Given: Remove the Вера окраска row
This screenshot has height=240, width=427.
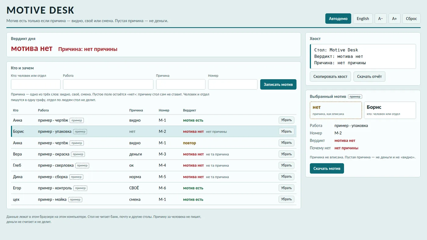Looking at the screenshot, I should pos(286,154).
